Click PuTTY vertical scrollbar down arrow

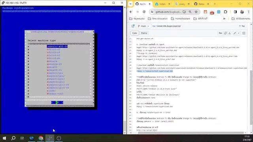125,133
